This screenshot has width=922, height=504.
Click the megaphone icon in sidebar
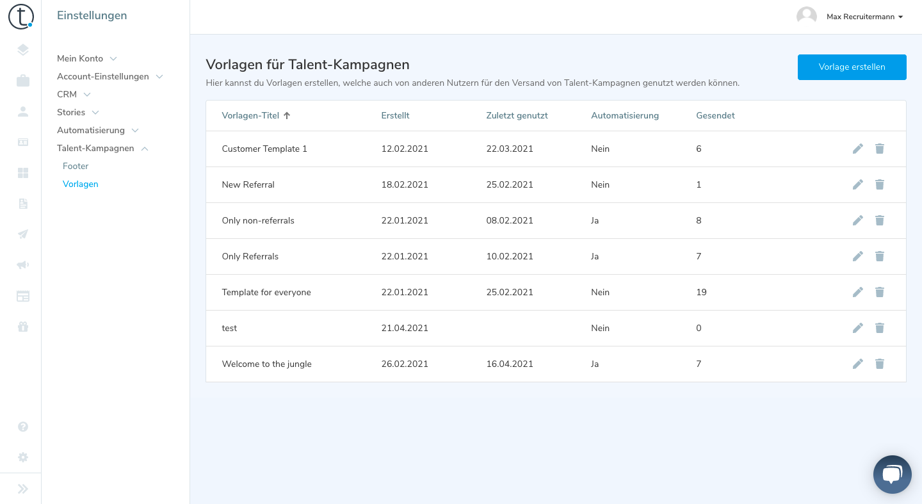23,265
